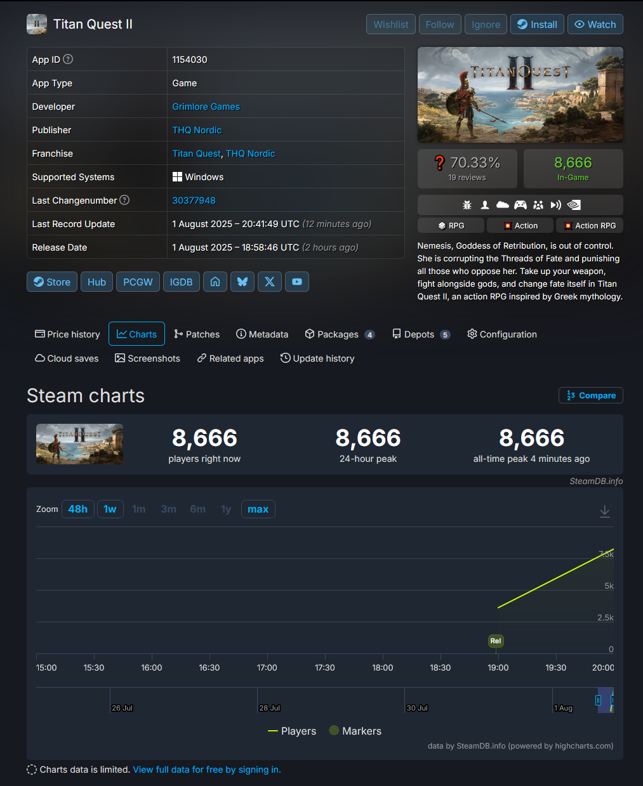Viewport: 643px width, 786px height.
Task: Toggle Markers series in chart legend
Action: coord(355,731)
